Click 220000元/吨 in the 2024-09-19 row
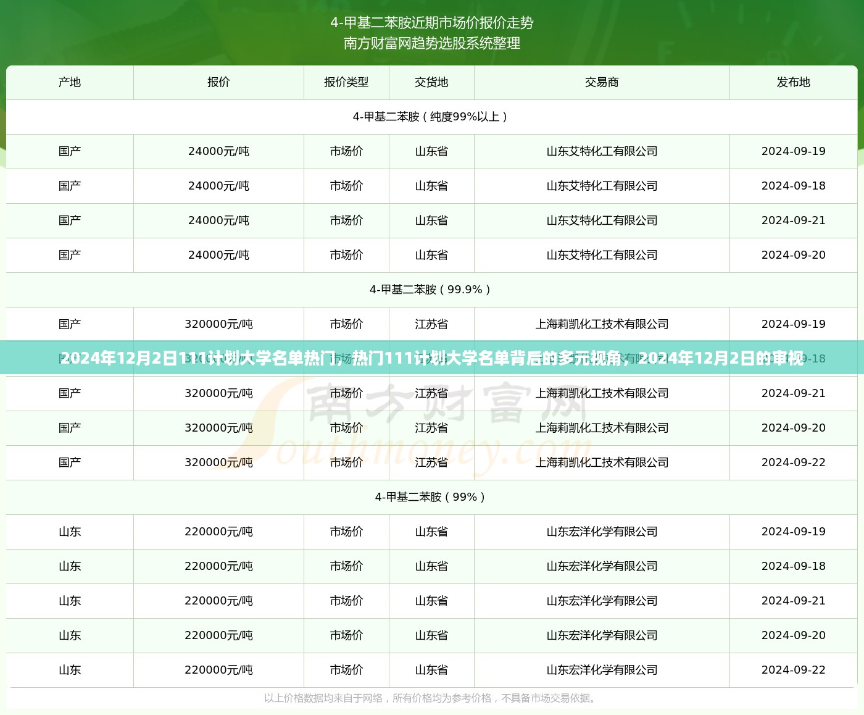The image size is (864, 715). 218,532
